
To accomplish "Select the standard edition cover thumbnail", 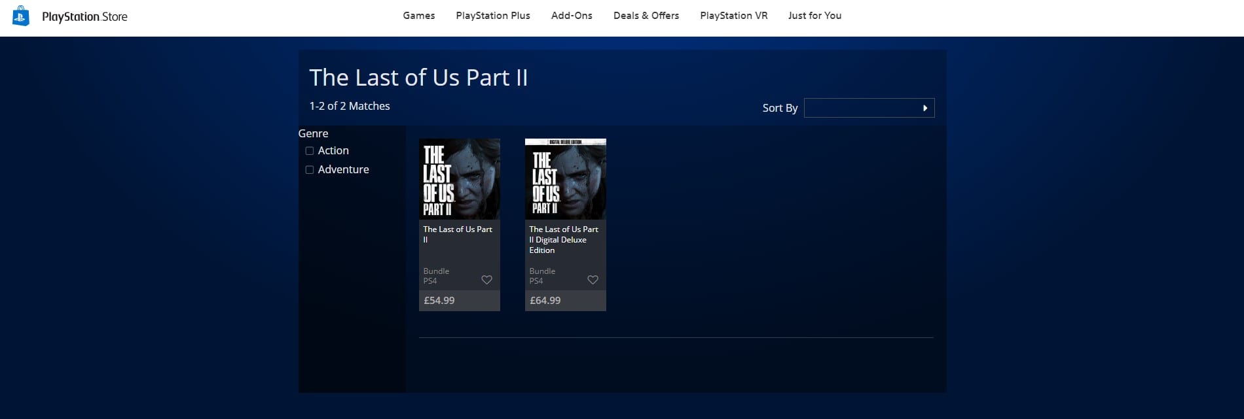I will 459,178.
